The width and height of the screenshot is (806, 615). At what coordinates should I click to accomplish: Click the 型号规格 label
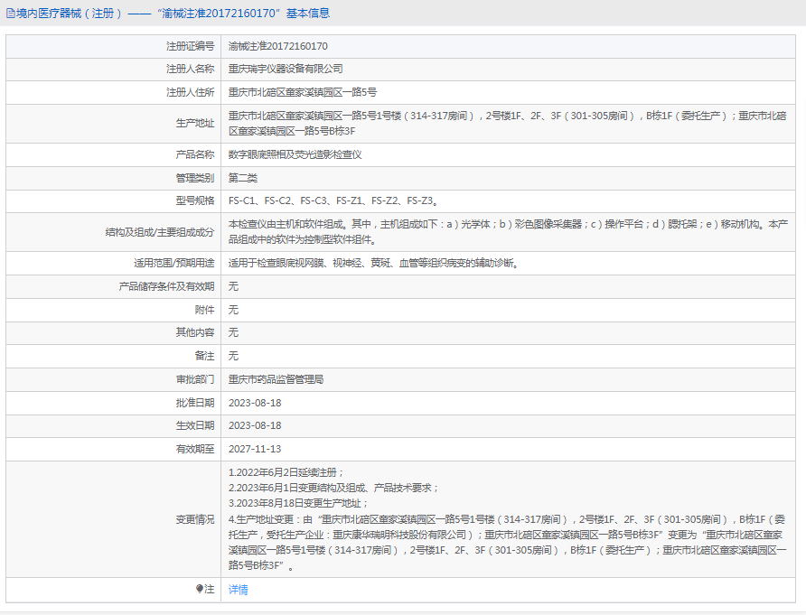[195, 200]
